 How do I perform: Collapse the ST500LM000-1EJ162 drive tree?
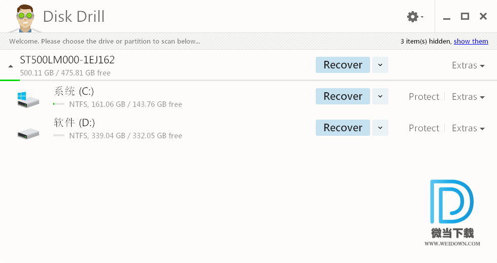click(x=11, y=66)
